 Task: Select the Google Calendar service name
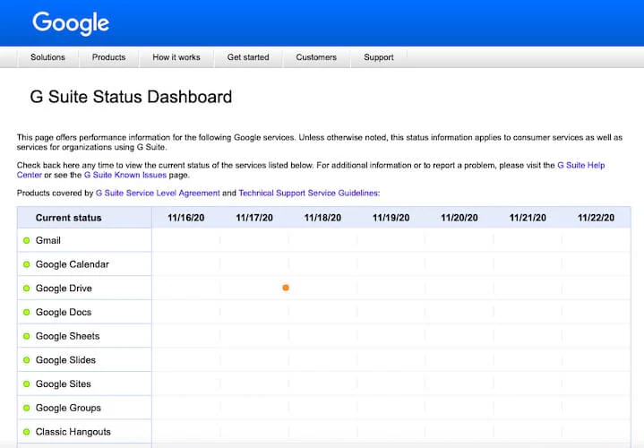click(73, 264)
